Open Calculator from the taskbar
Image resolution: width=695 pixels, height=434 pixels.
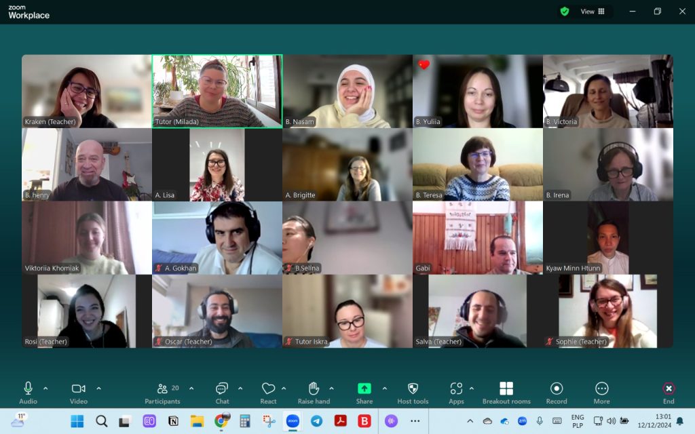coord(244,421)
